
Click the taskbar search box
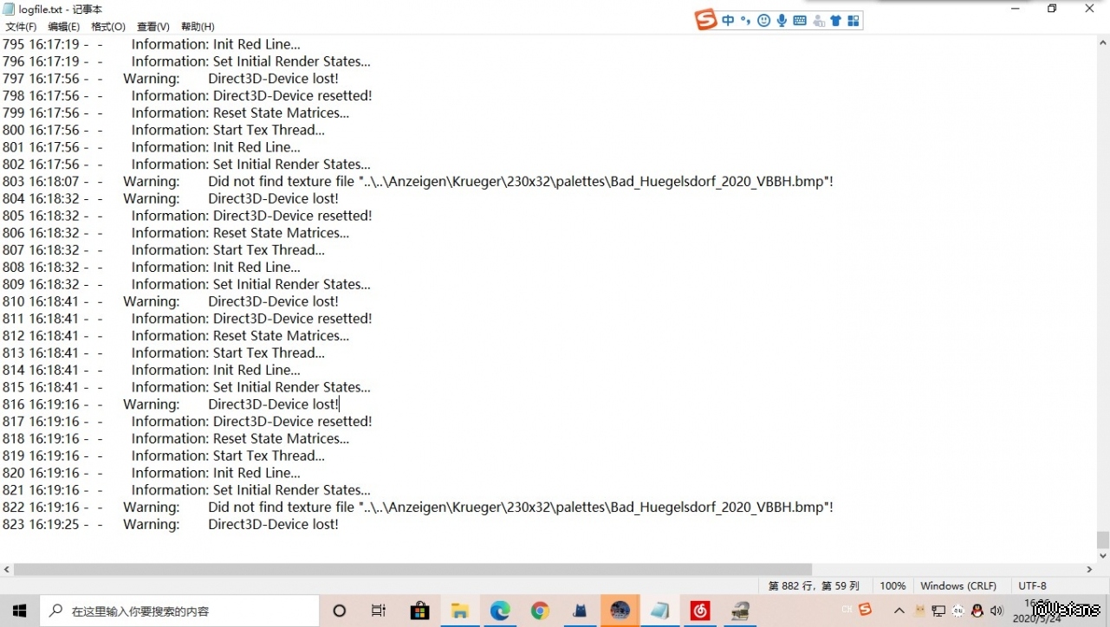pyautogui.click(x=180, y=611)
